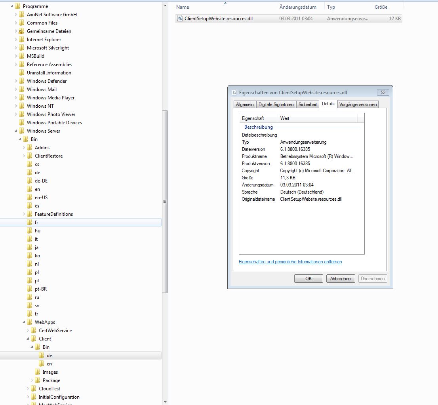The width and height of the screenshot is (438, 405).
Task: Click the Abbrechen button
Action: (341, 279)
